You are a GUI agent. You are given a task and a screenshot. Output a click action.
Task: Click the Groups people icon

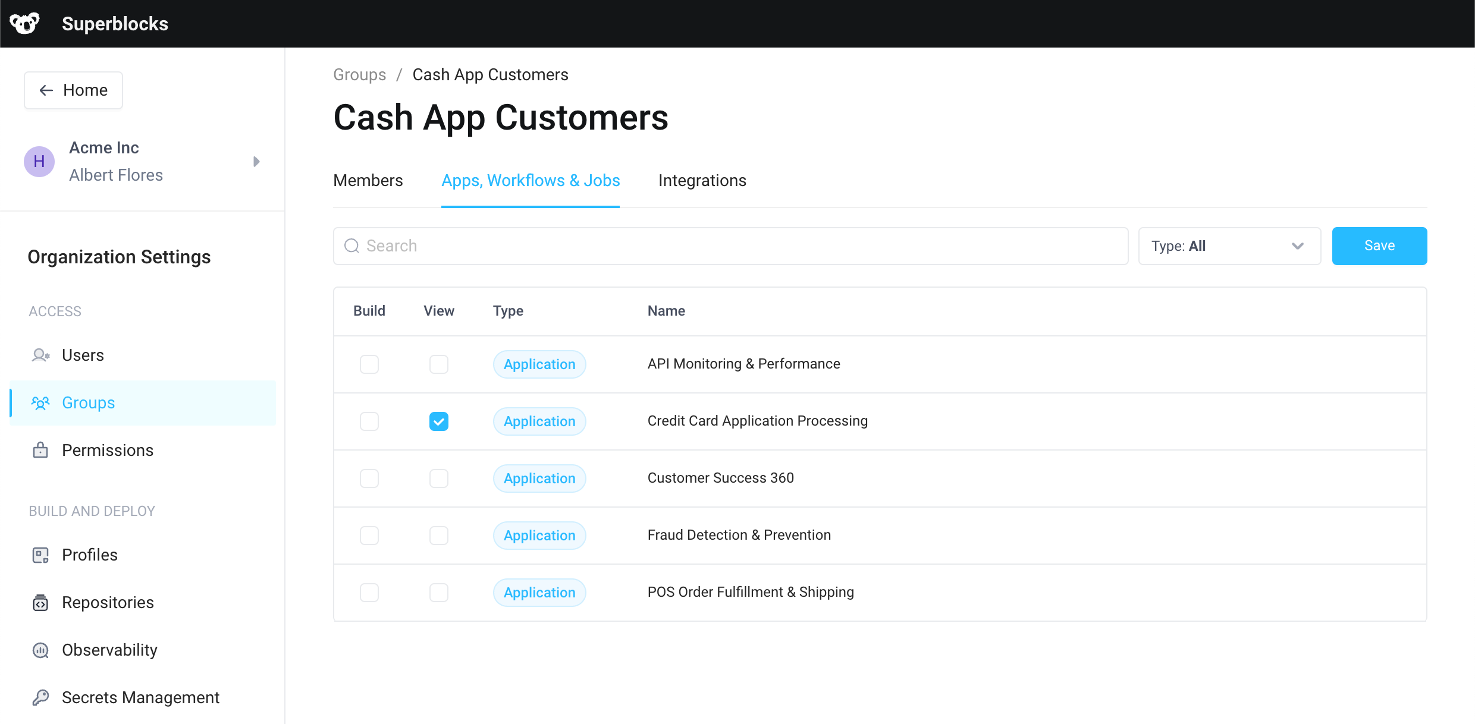coord(40,402)
